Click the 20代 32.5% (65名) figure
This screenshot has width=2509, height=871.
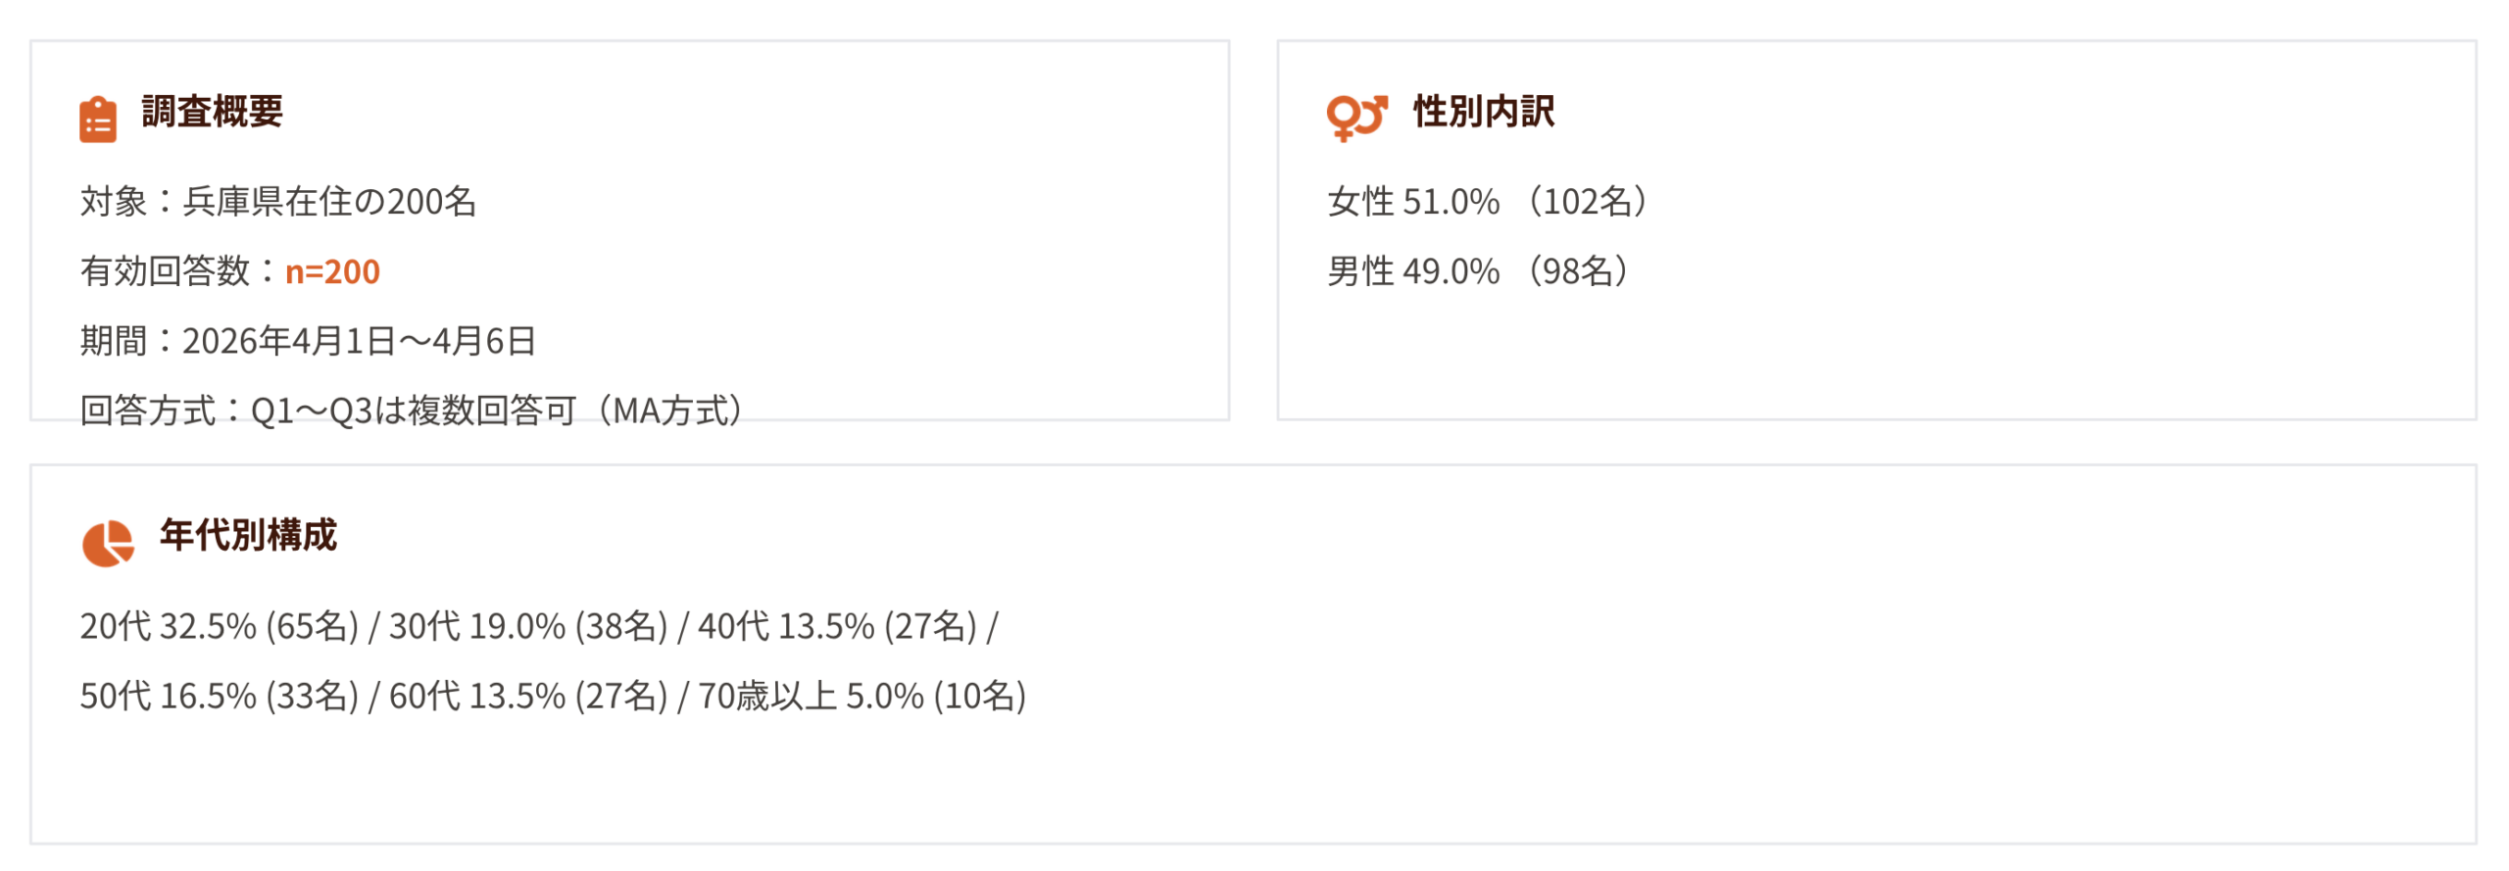pos(219,626)
